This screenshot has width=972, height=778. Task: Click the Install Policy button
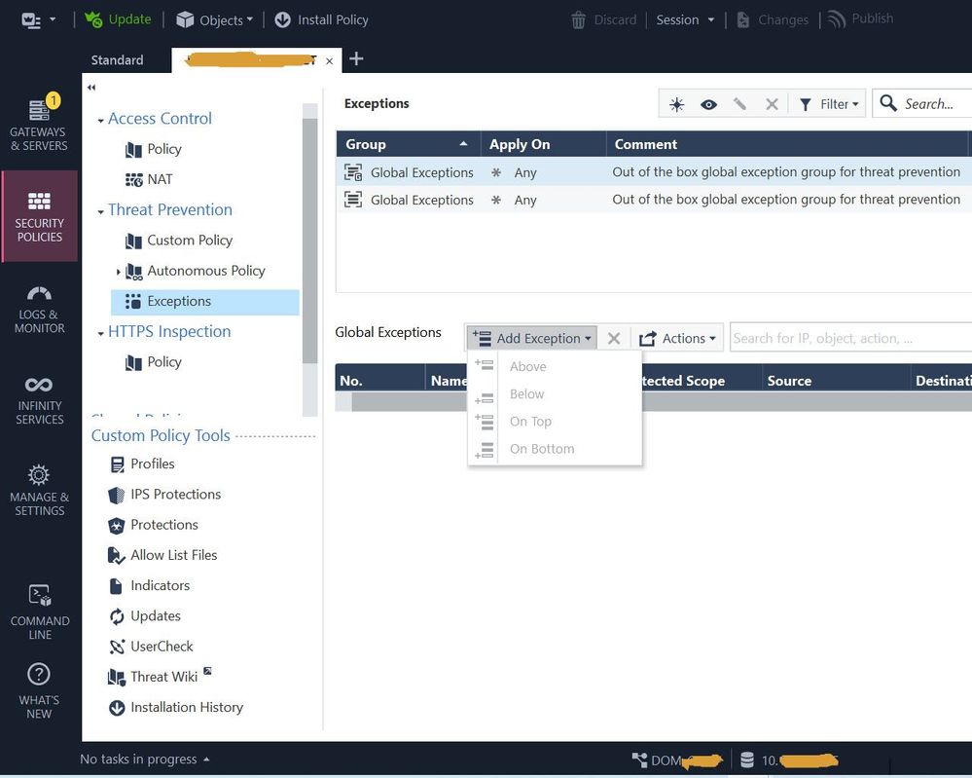click(x=321, y=19)
